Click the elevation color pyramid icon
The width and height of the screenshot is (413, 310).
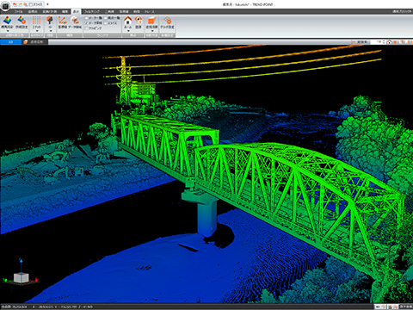(7, 21)
